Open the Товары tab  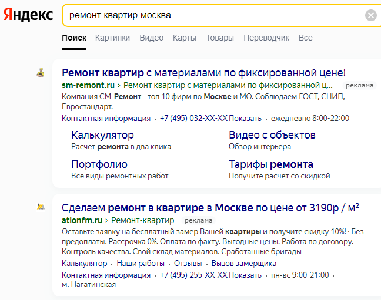220,38
